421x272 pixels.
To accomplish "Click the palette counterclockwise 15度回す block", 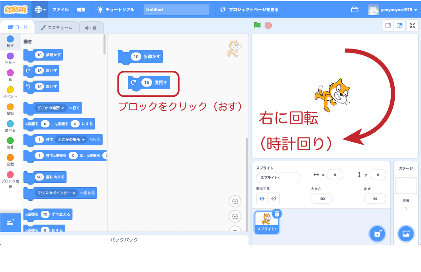I will [41, 87].
